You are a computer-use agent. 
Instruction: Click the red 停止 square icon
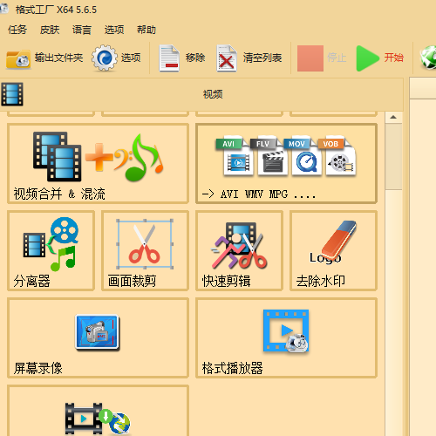pyautogui.click(x=310, y=58)
